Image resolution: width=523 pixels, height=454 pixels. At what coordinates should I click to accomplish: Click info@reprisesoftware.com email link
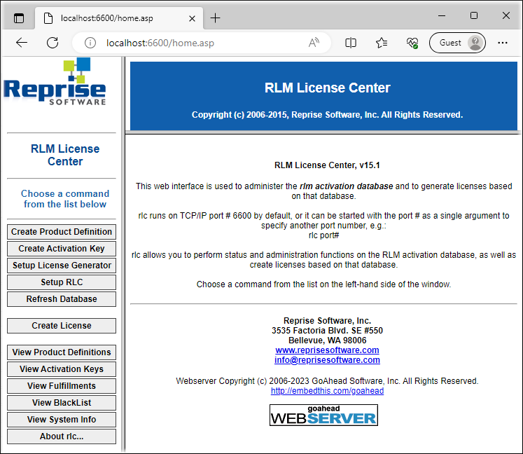(x=327, y=360)
